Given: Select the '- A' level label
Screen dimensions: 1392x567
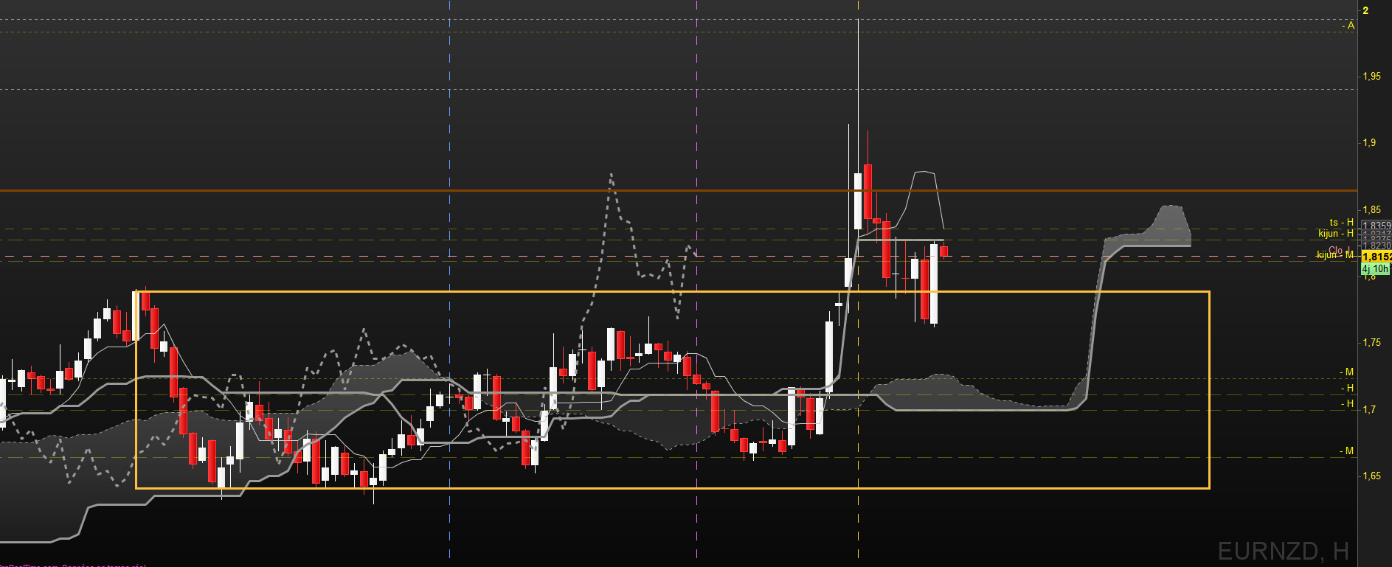Looking at the screenshot, I should pyautogui.click(x=1348, y=25).
